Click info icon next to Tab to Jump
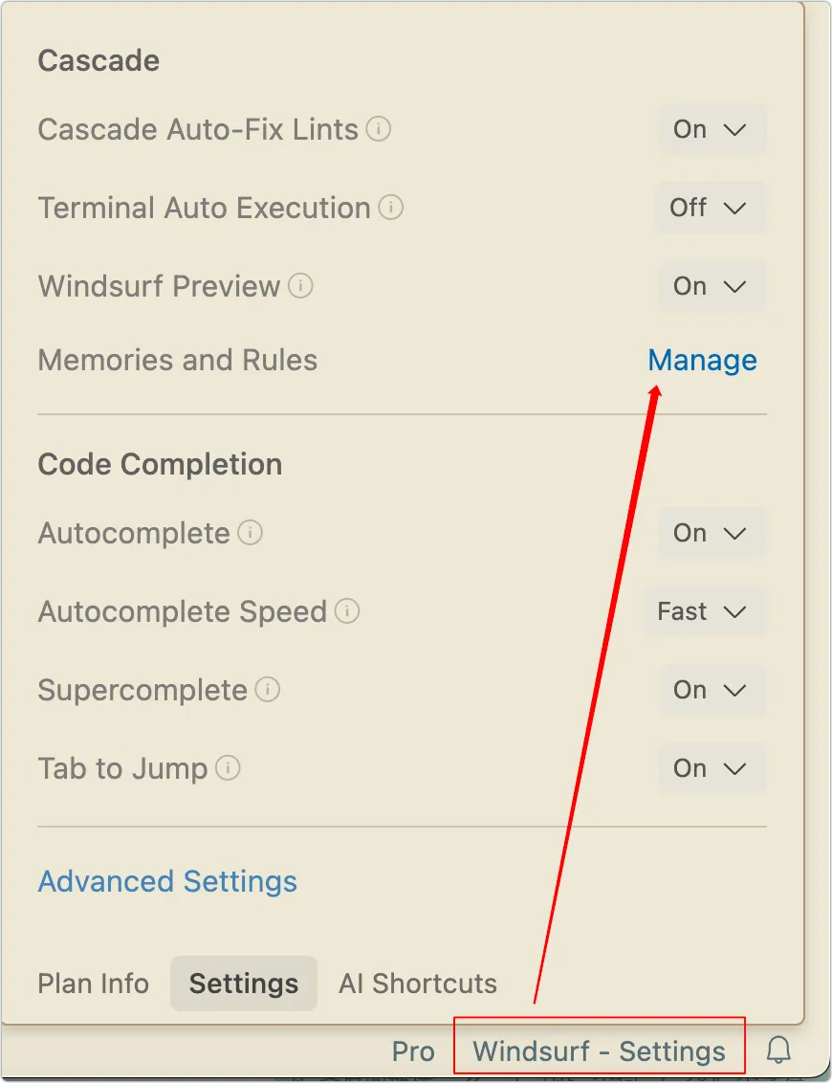Viewport: 832px width, 1083px height. (228, 767)
